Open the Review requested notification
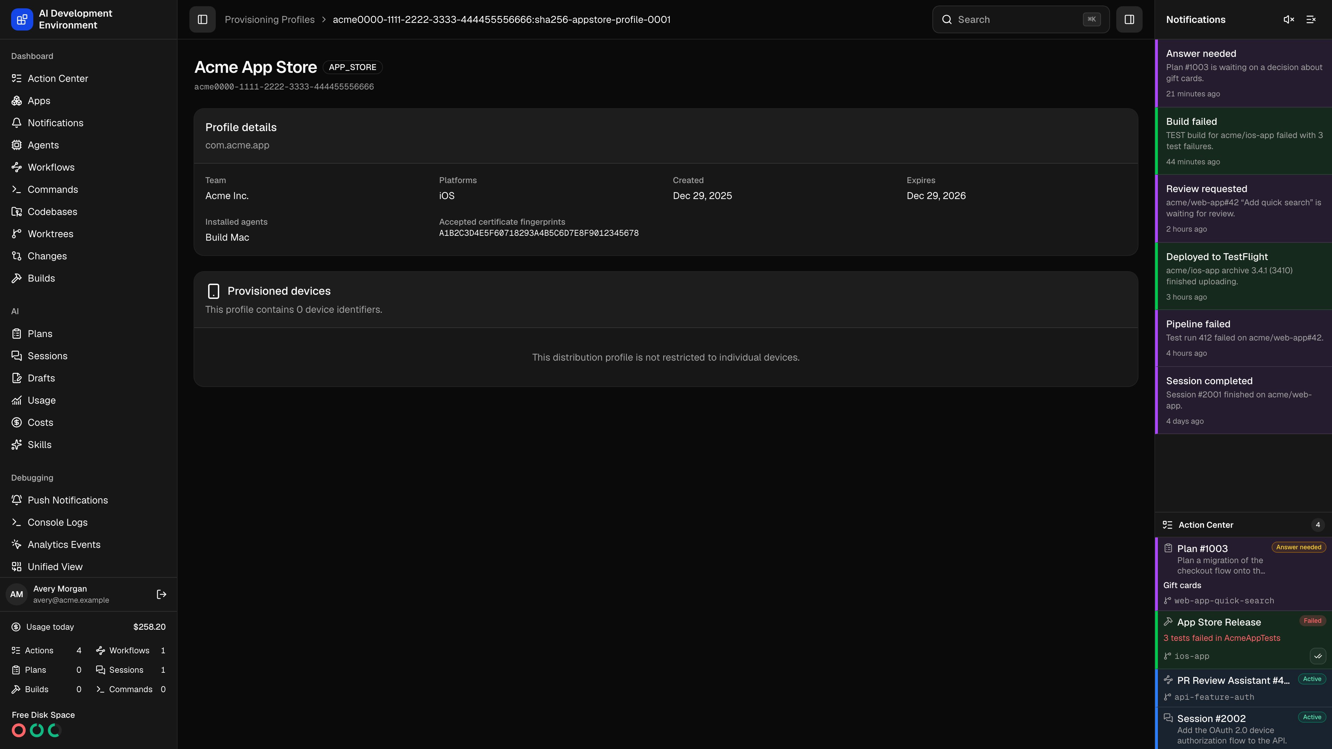The image size is (1332, 749). 1244,209
